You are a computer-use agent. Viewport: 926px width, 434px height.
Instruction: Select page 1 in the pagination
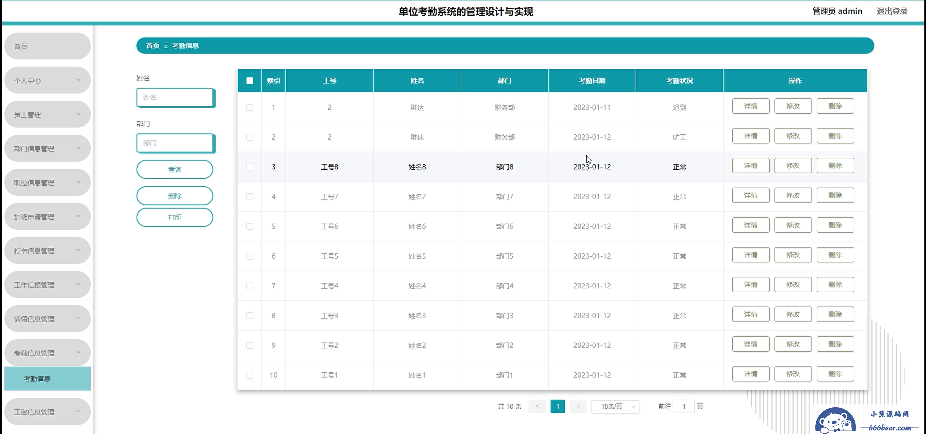click(557, 406)
